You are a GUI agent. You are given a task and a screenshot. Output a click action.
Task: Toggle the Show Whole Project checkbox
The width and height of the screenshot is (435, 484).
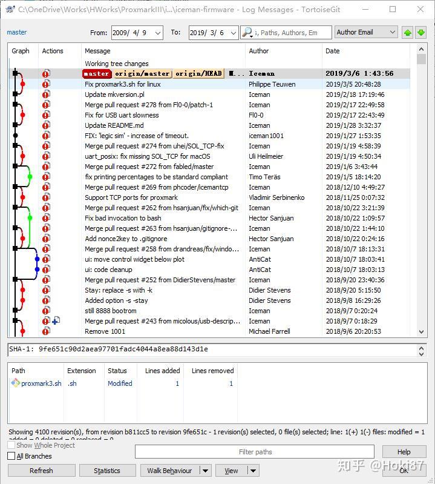[x=11, y=445]
